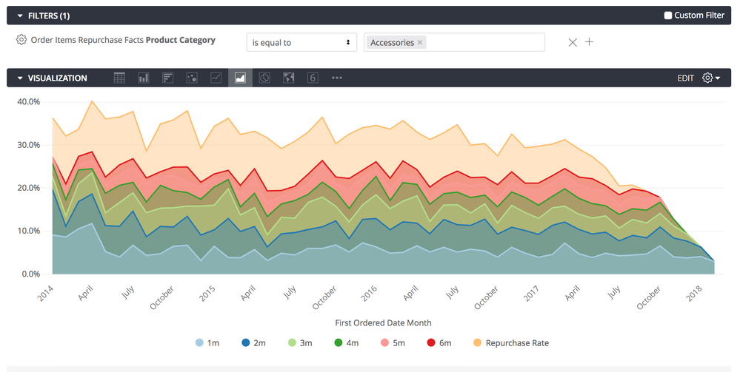The width and height of the screenshot is (740, 372).
Task: Choose the pie chart visualization icon
Action: click(264, 78)
